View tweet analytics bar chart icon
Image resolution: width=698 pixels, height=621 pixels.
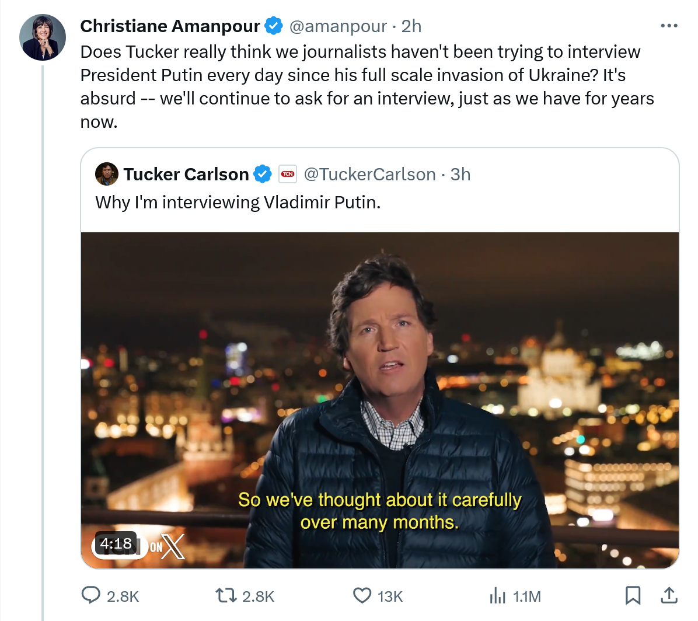pyautogui.click(x=497, y=595)
